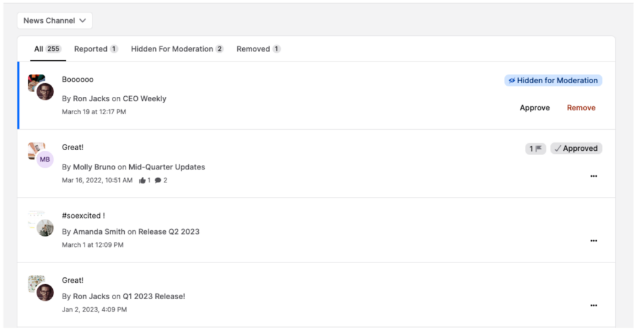Image resolution: width=636 pixels, height=332 pixels.
Task: Click the thumbs-up like icon on Molly's comment
Action: (142, 181)
